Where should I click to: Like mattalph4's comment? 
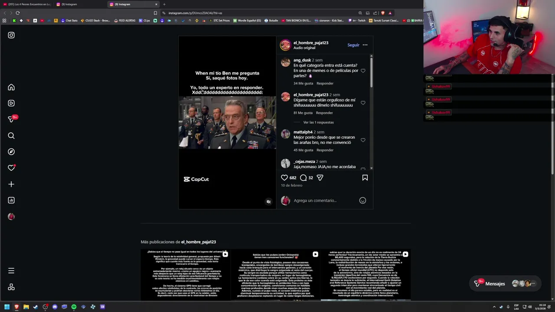[363, 140]
